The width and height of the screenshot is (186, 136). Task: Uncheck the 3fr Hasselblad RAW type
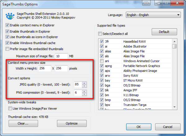point(102,41)
